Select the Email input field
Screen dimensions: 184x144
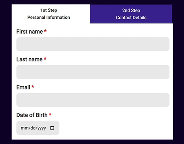93,100
